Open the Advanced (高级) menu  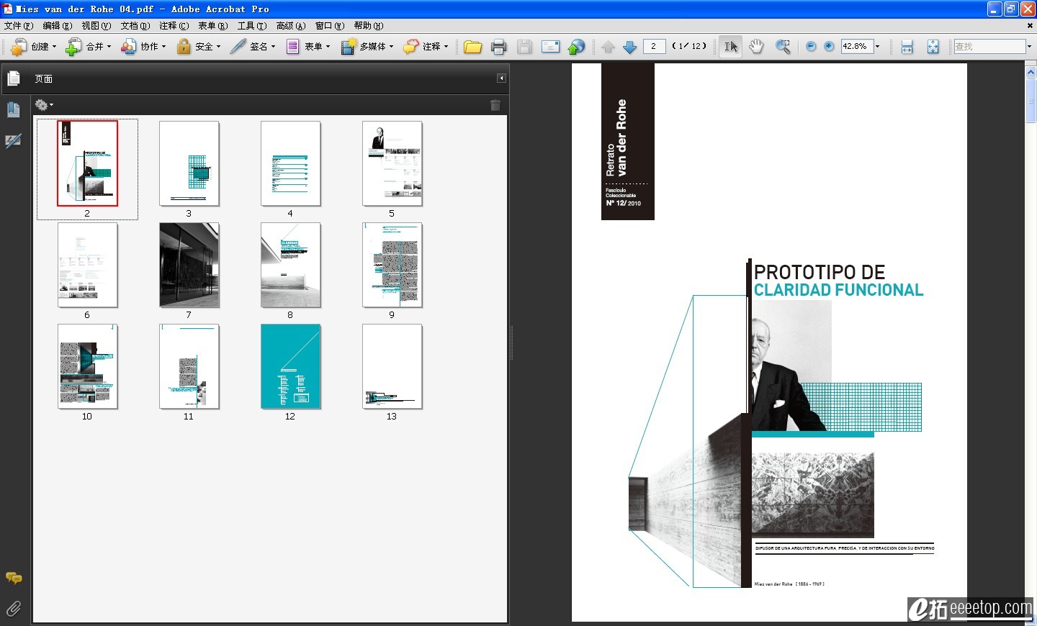click(291, 26)
